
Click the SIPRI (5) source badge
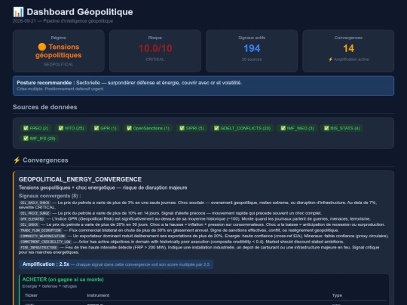point(191,128)
